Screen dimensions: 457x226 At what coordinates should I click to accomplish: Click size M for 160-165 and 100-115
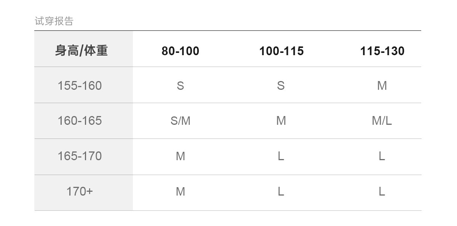[281, 121]
